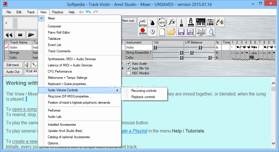This screenshot has width=279, height=152.
Task: Open the Edit menu
Action: point(19,12)
